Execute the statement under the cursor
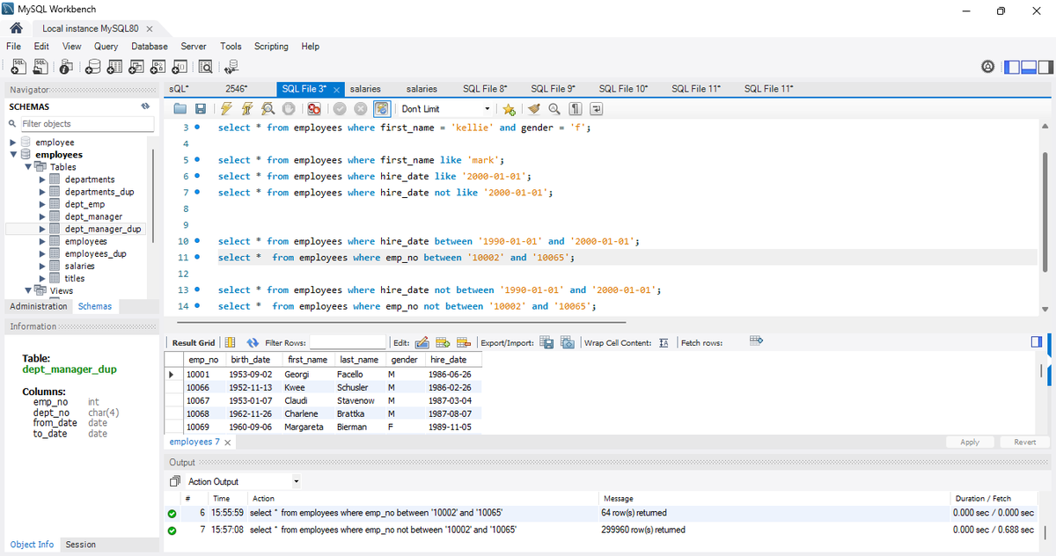Screen dimensions: 1056x556 coord(246,109)
